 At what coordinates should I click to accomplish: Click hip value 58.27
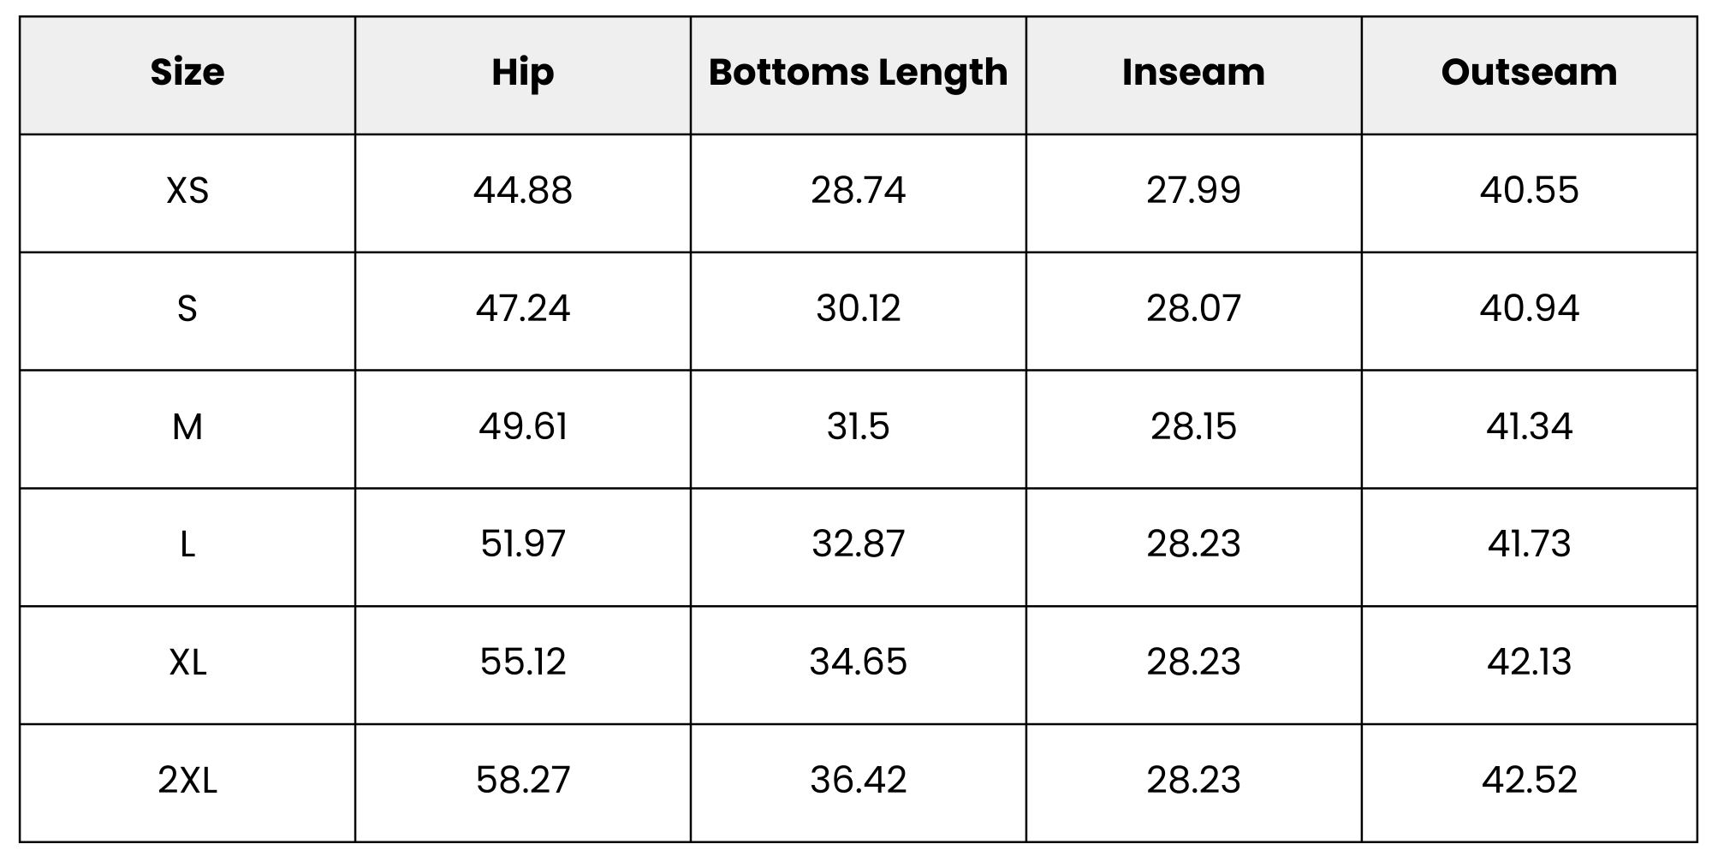tap(522, 781)
